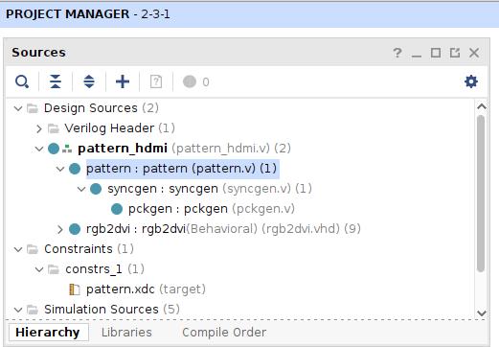The height and width of the screenshot is (347, 499).
Task: Float the Sources panel
Action: (455, 53)
